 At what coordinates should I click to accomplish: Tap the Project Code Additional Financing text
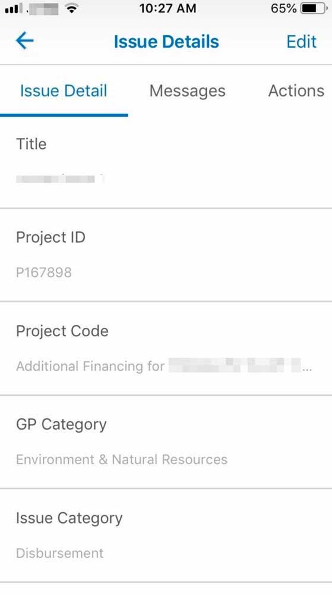click(90, 366)
